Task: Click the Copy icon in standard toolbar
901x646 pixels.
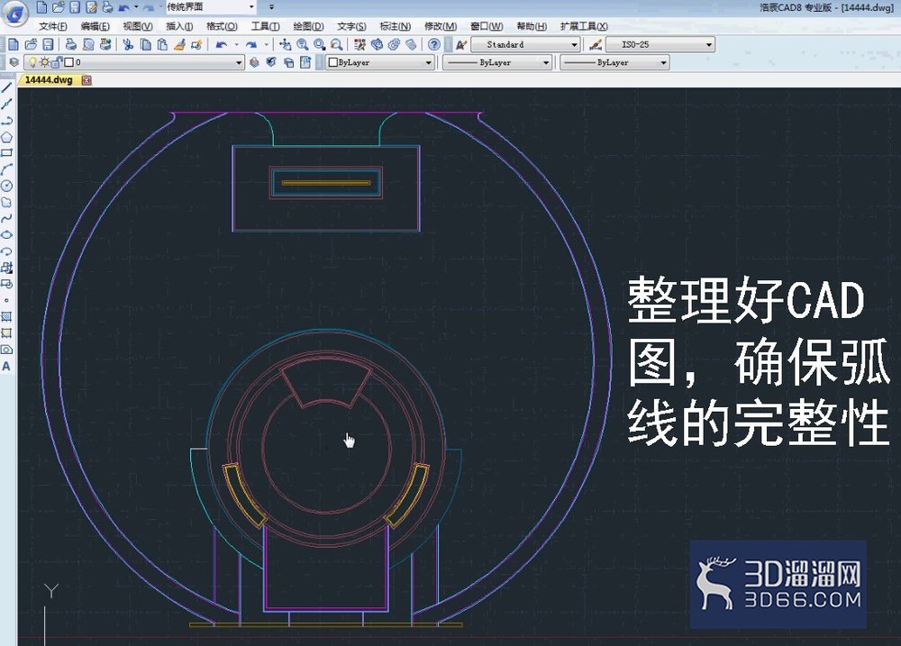Action: [145, 44]
